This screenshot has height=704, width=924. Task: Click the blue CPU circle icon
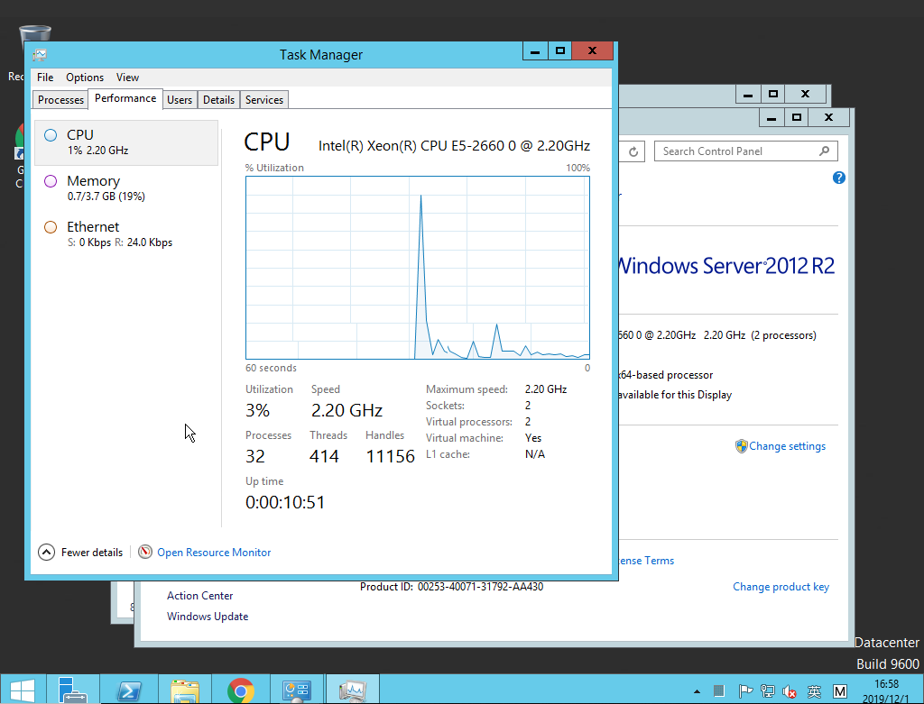(x=51, y=135)
